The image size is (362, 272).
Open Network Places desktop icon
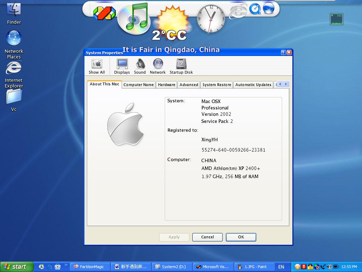pos(14,45)
